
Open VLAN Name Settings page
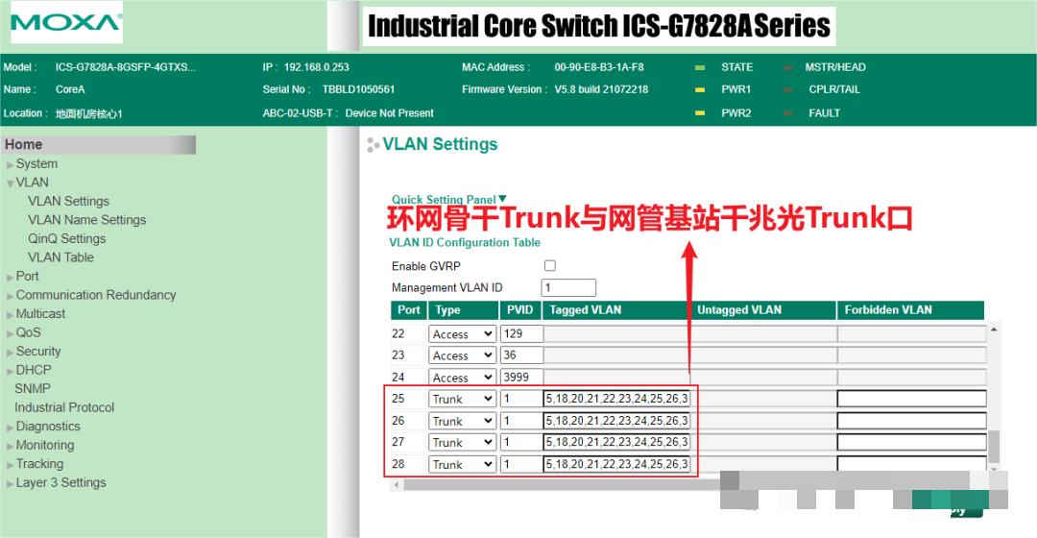pyautogui.click(x=87, y=220)
